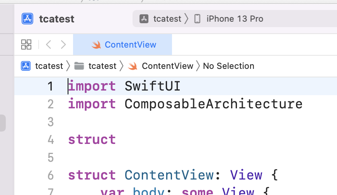Select the ContentView editor tab
The image size is (337, 195).
point(123,44)
